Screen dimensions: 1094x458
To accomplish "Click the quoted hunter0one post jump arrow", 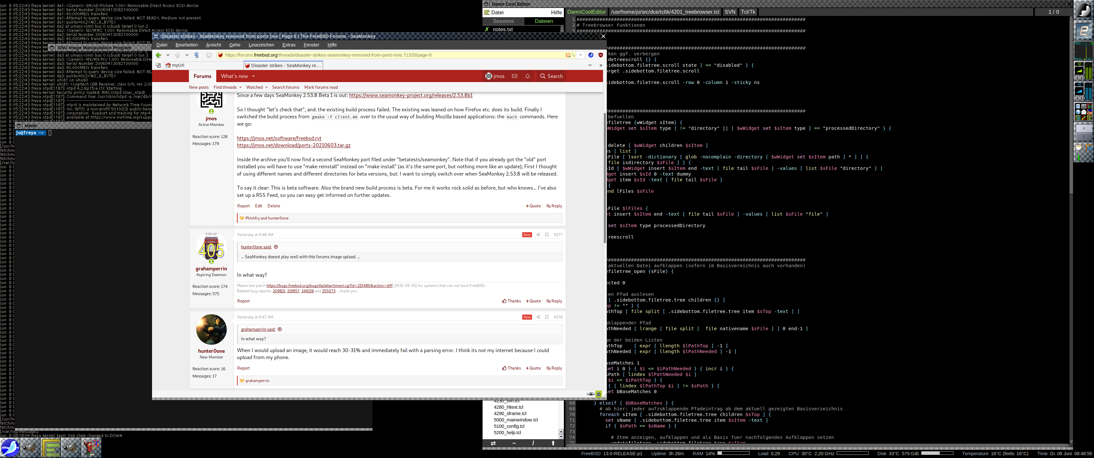I will pos(276,247).
